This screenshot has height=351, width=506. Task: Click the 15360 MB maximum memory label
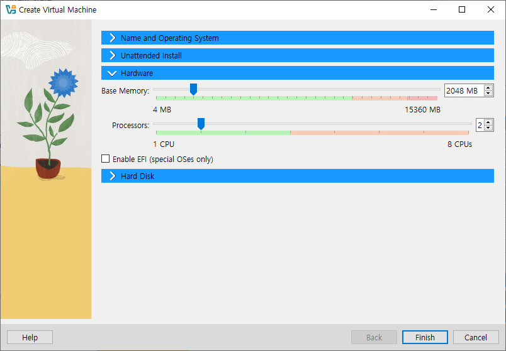(422, 110)
